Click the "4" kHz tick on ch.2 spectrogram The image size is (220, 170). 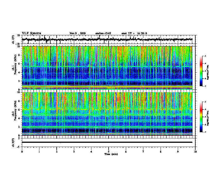point(19,118)
